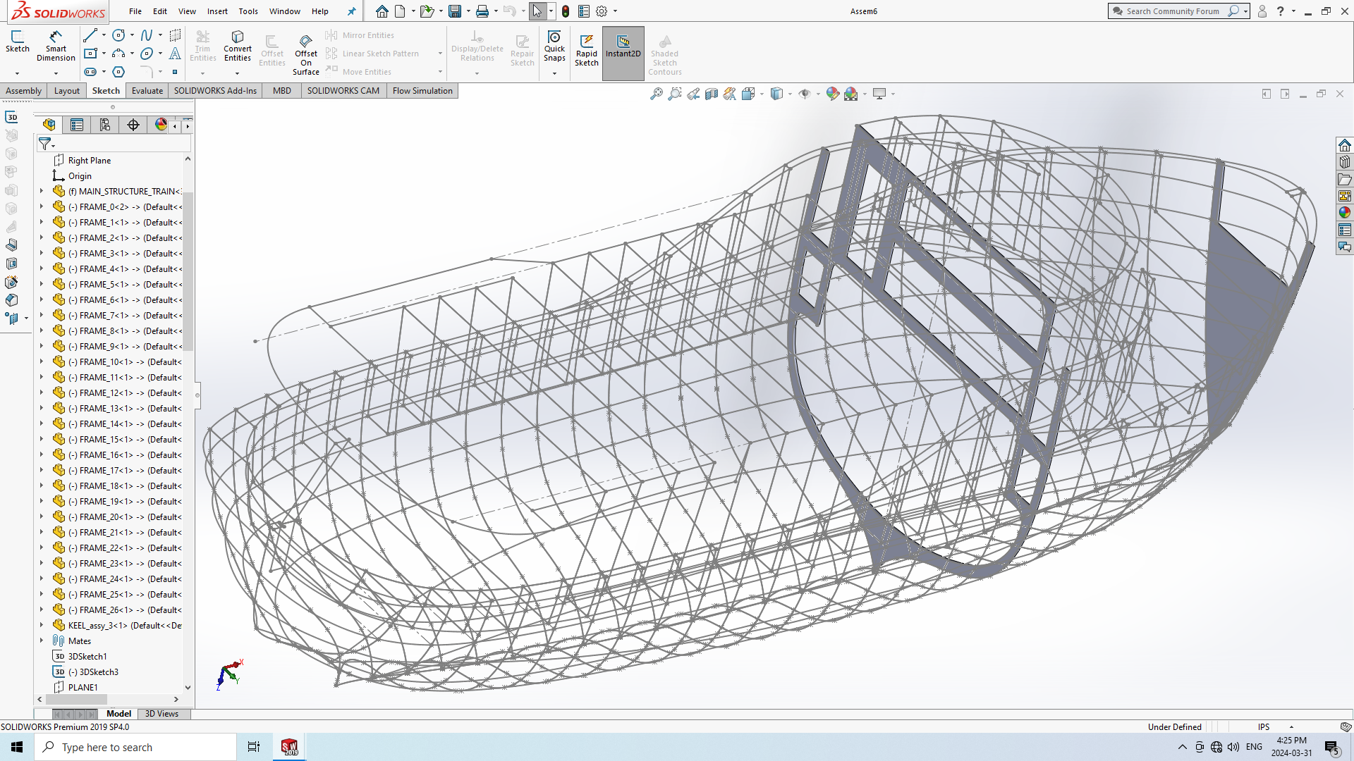Screen dimensions: 1354x761
Task: Toggle Rapid Sketch mode
Action: point(586,50)
